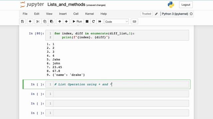The width and height of the screenshot is (213, 119).
Task: Insert a new cell below
Action: tap(30, 21)
